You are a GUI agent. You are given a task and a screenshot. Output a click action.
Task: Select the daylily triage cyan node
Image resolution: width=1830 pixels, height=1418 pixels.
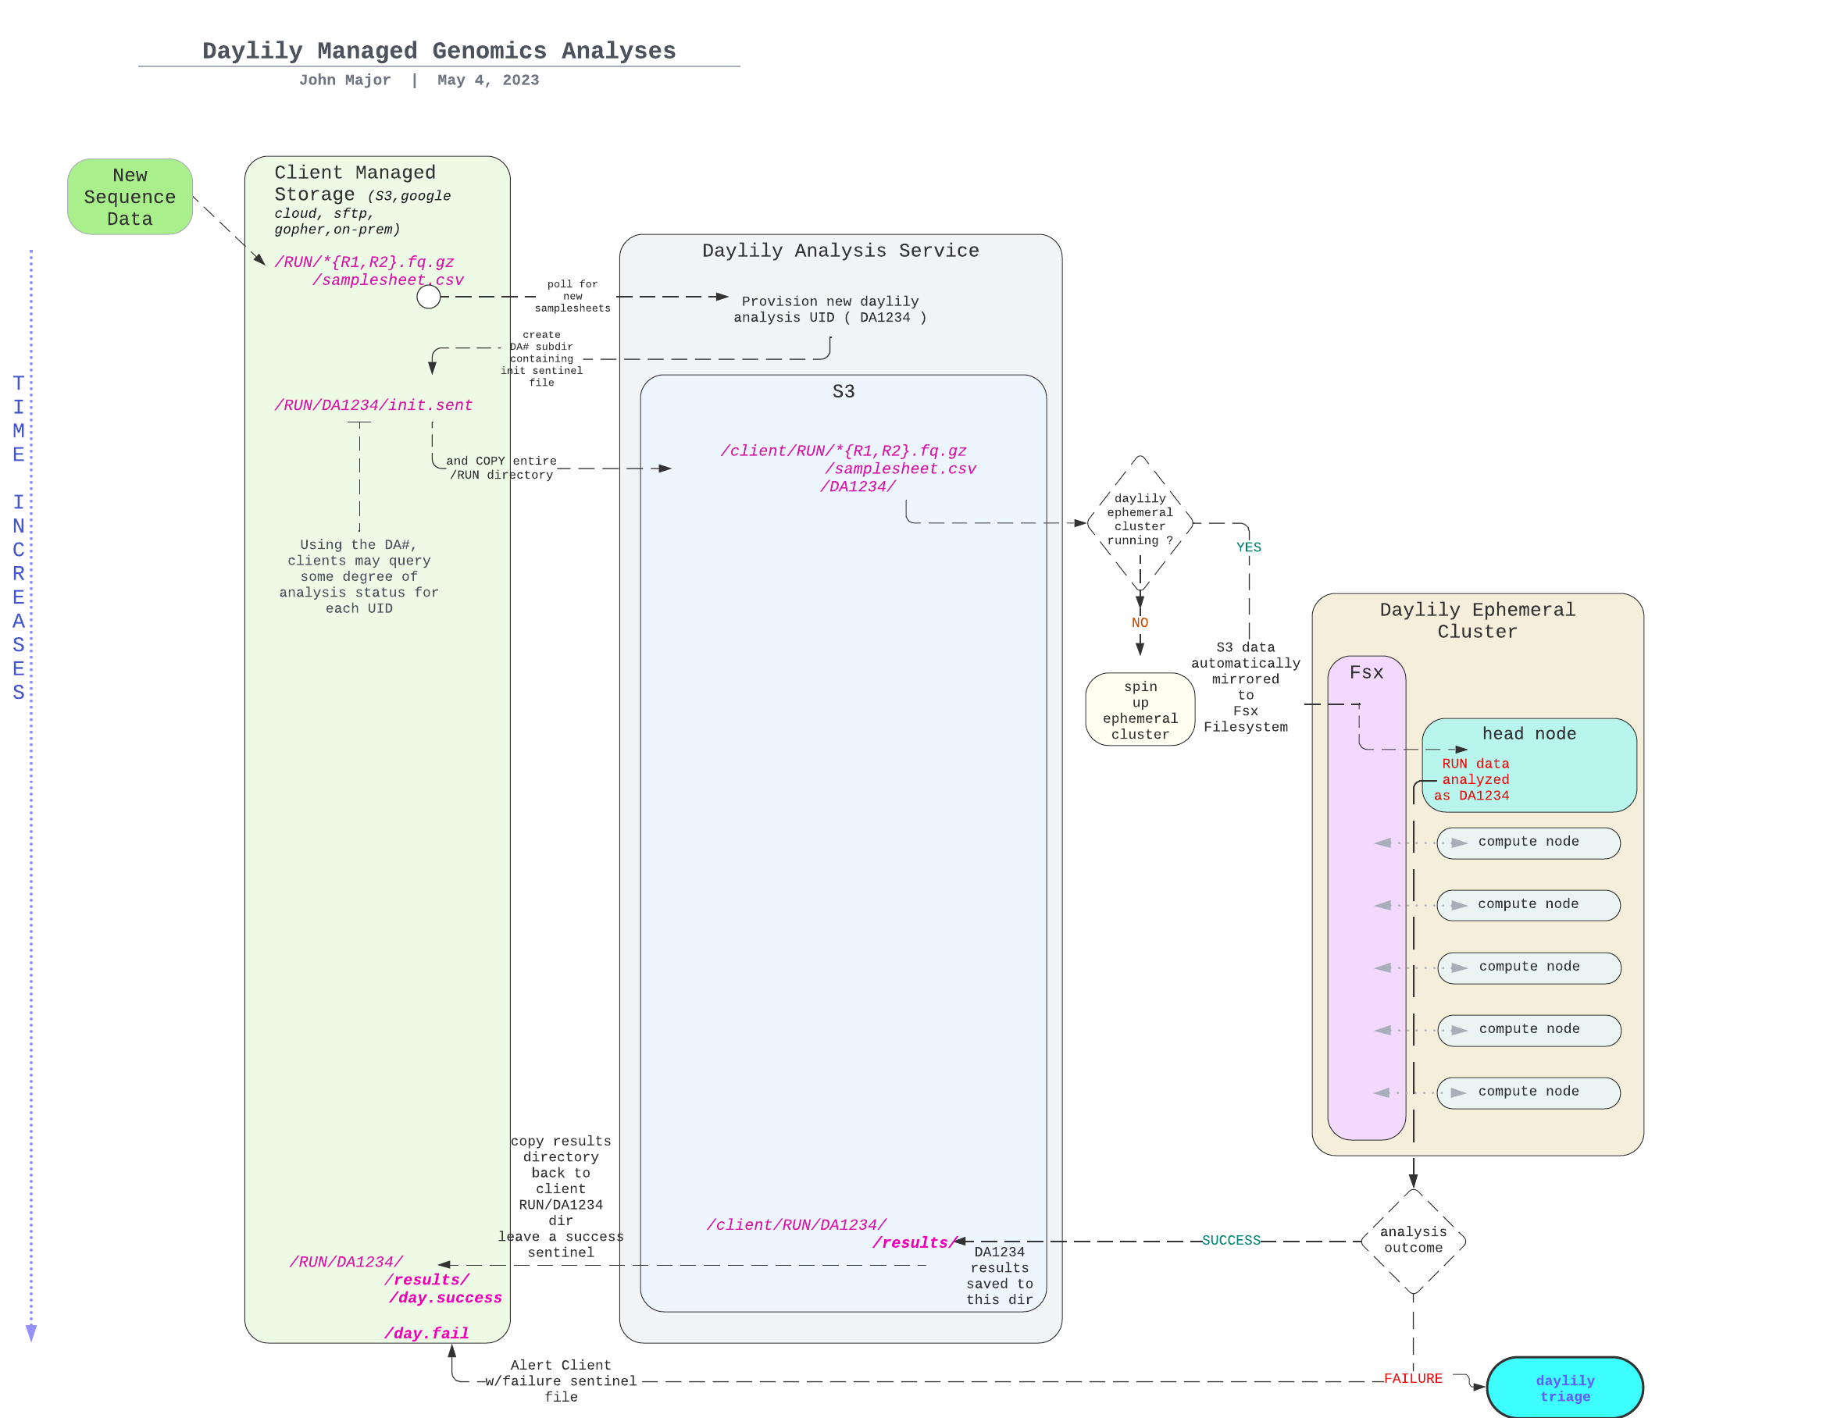[1564, 1388]
